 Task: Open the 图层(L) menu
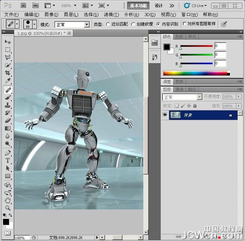[x=71, y=15]
